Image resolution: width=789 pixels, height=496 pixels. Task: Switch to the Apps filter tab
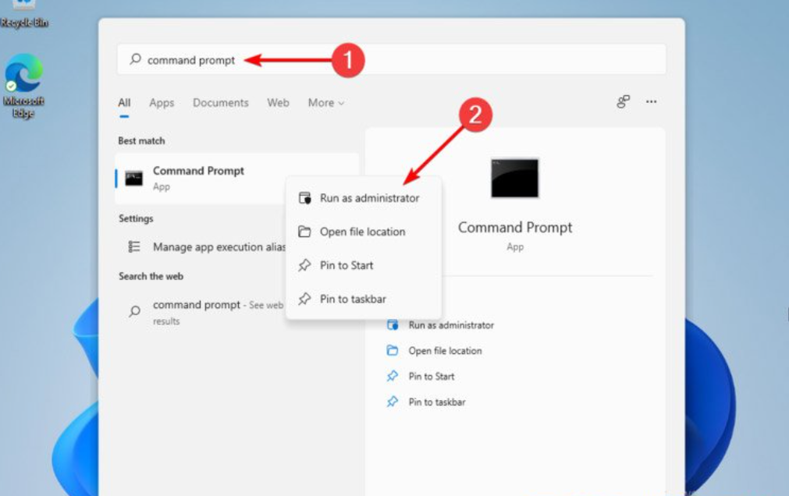(162, 103)
